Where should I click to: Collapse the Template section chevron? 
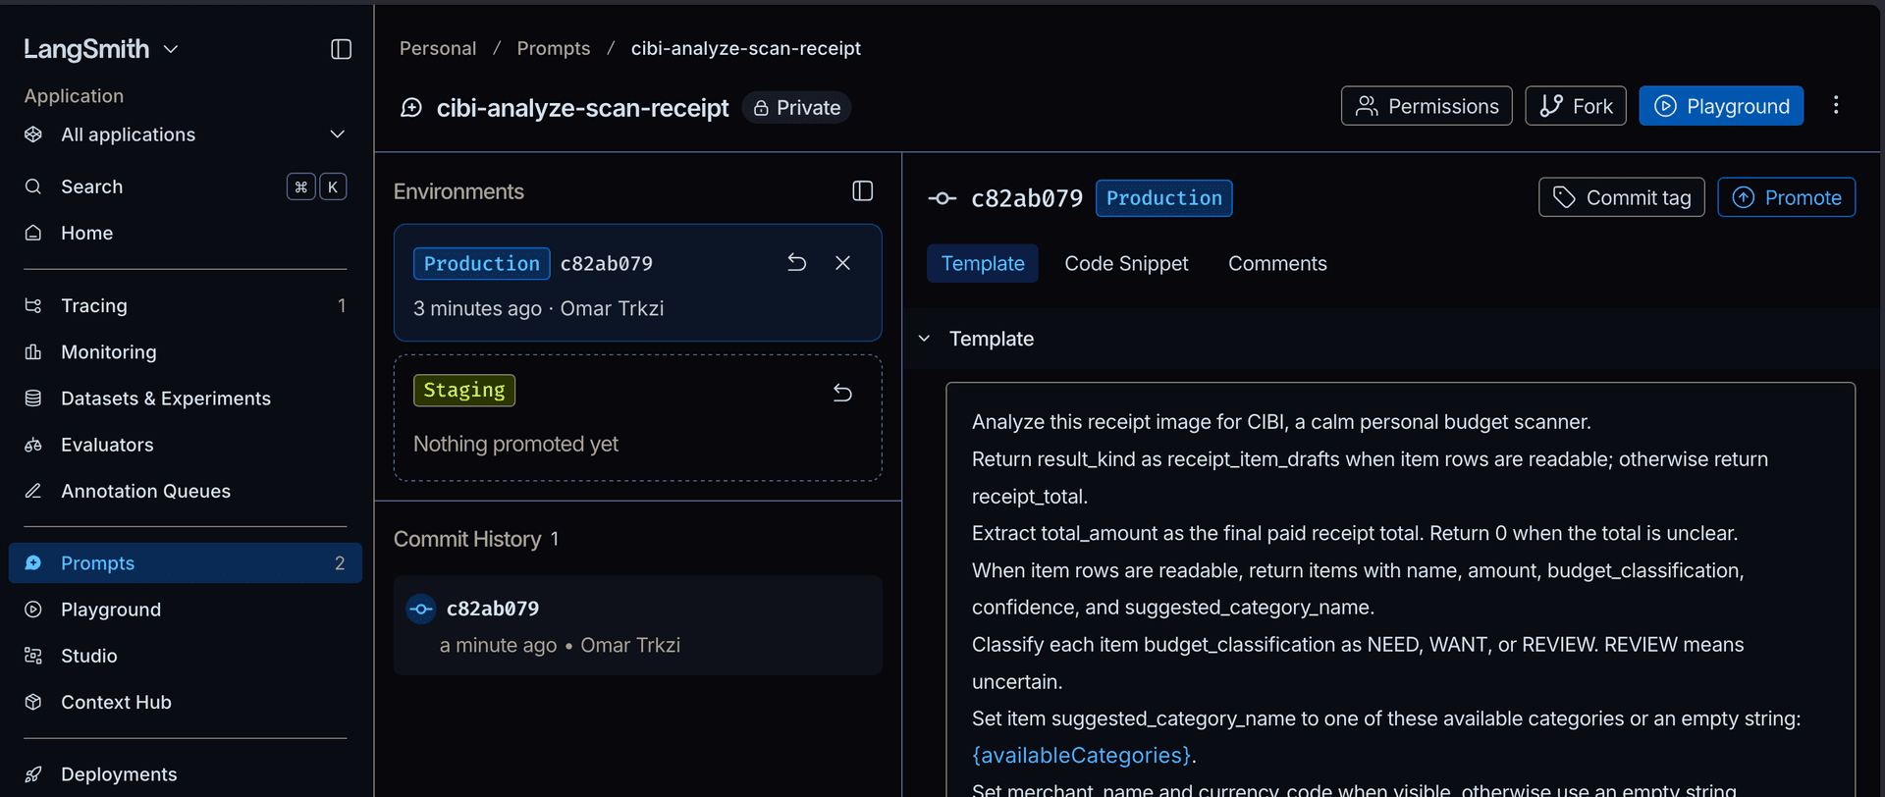924,339
